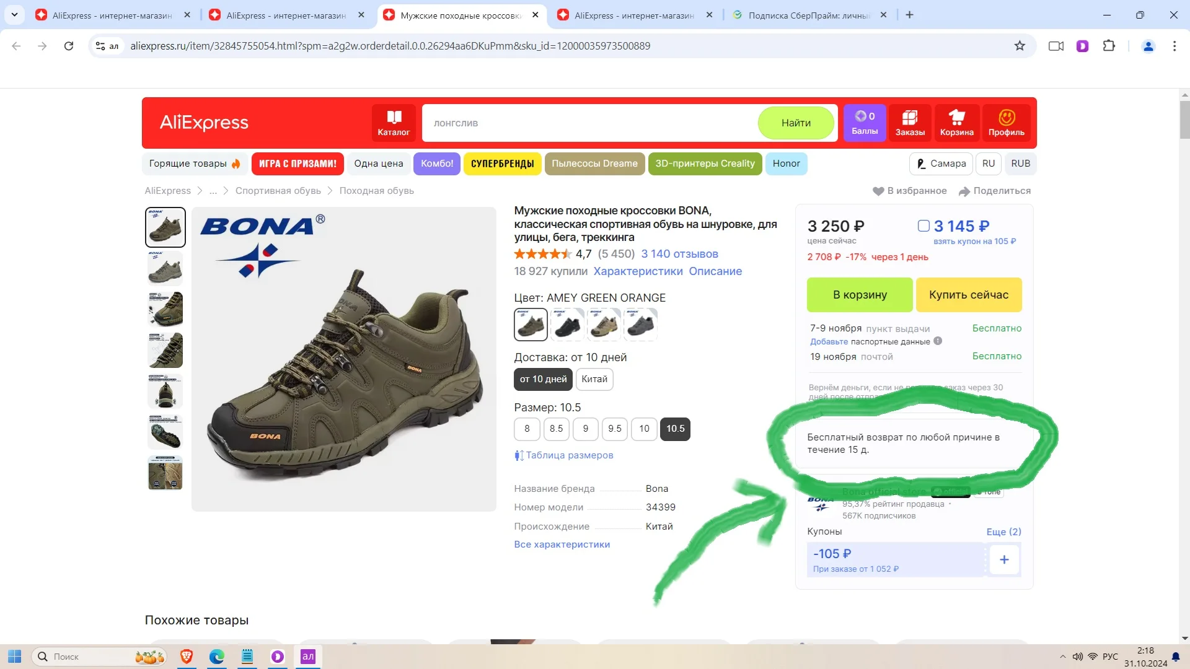Jump to the Характеристики link
The image size is (1190, 669).
pos(638,271)
